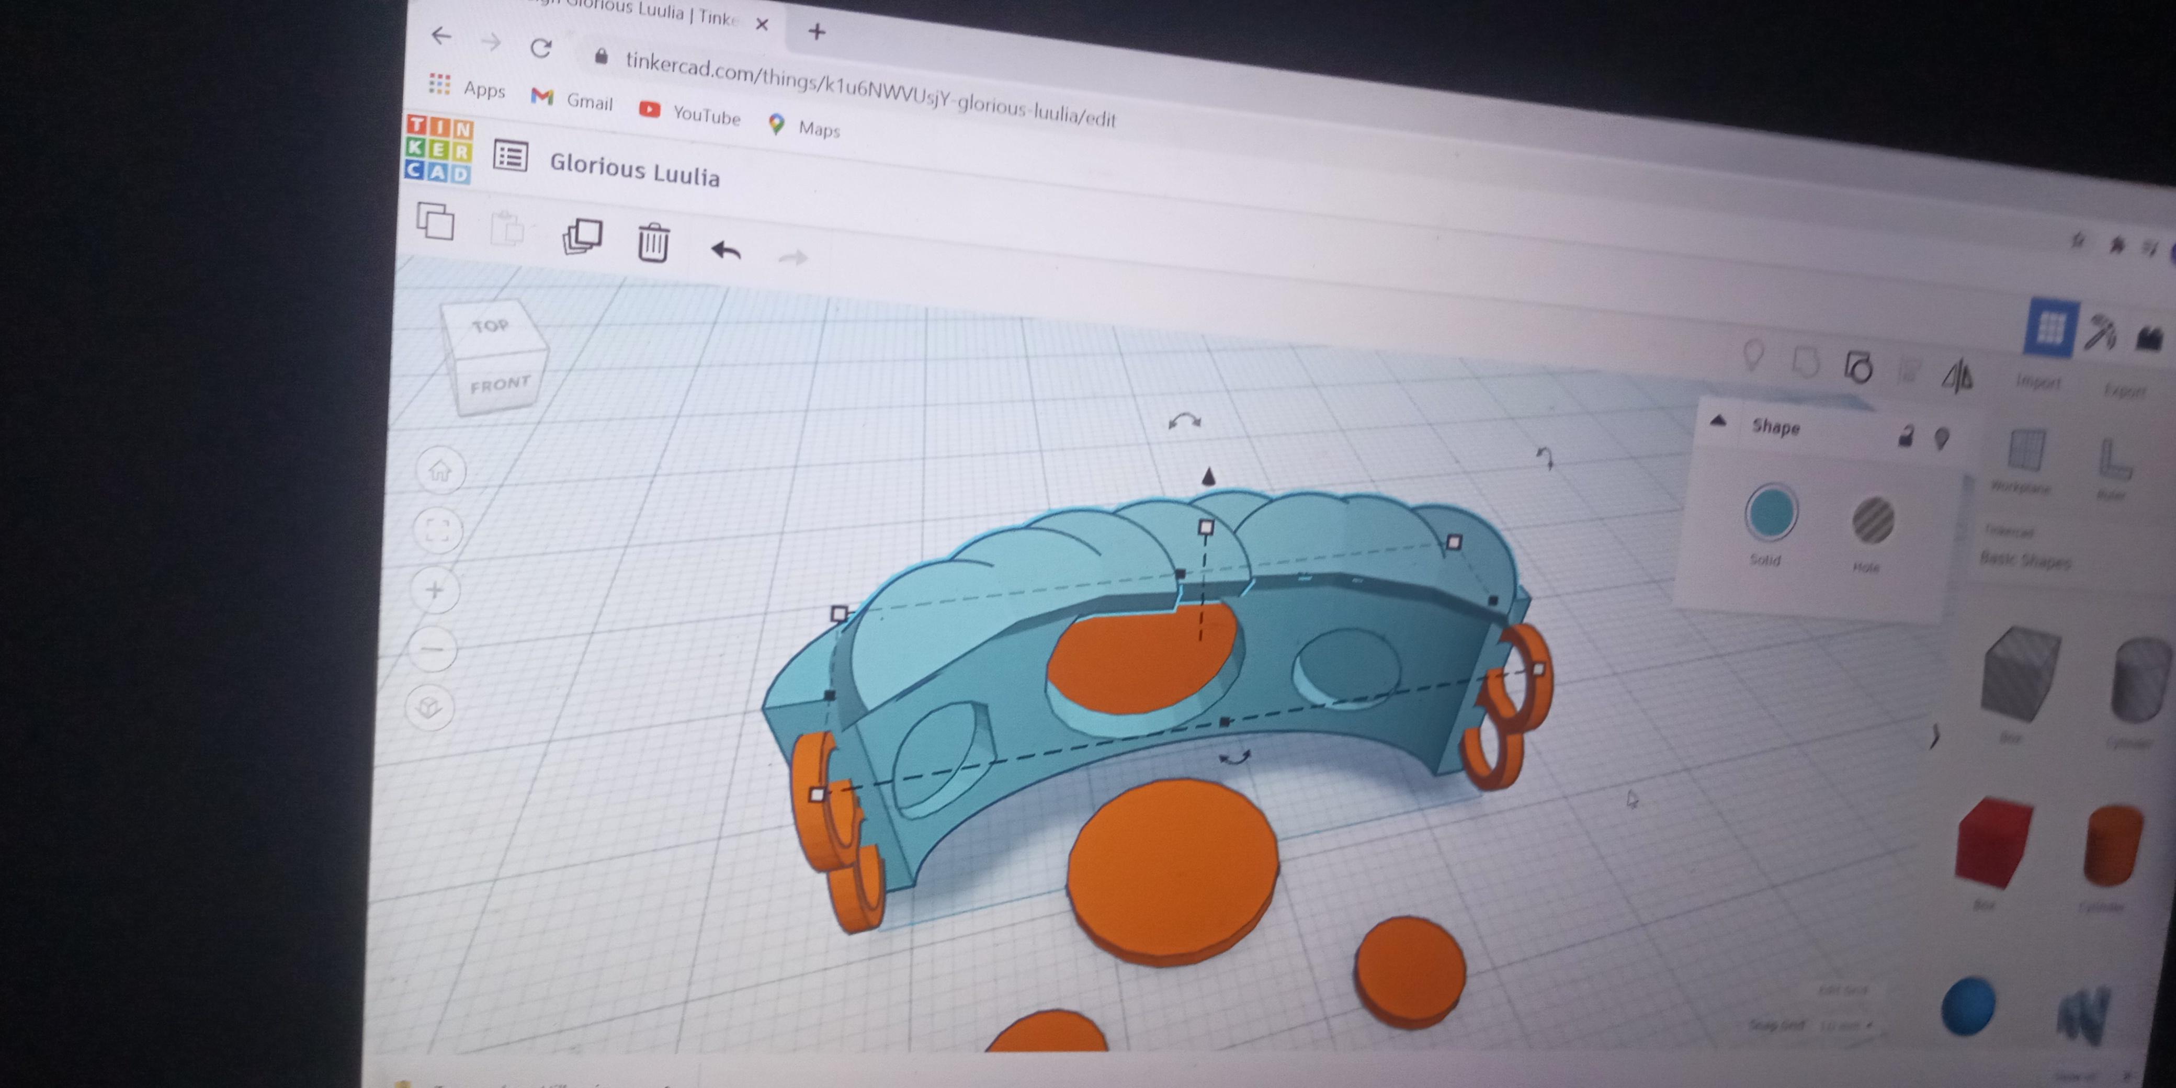Toggle the lock editing padlock in Shape panel
2176x1088 pixels.
(1905, 436)
